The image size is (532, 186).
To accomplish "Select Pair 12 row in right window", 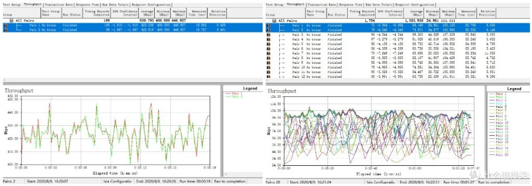I will (x=397, y=77).
